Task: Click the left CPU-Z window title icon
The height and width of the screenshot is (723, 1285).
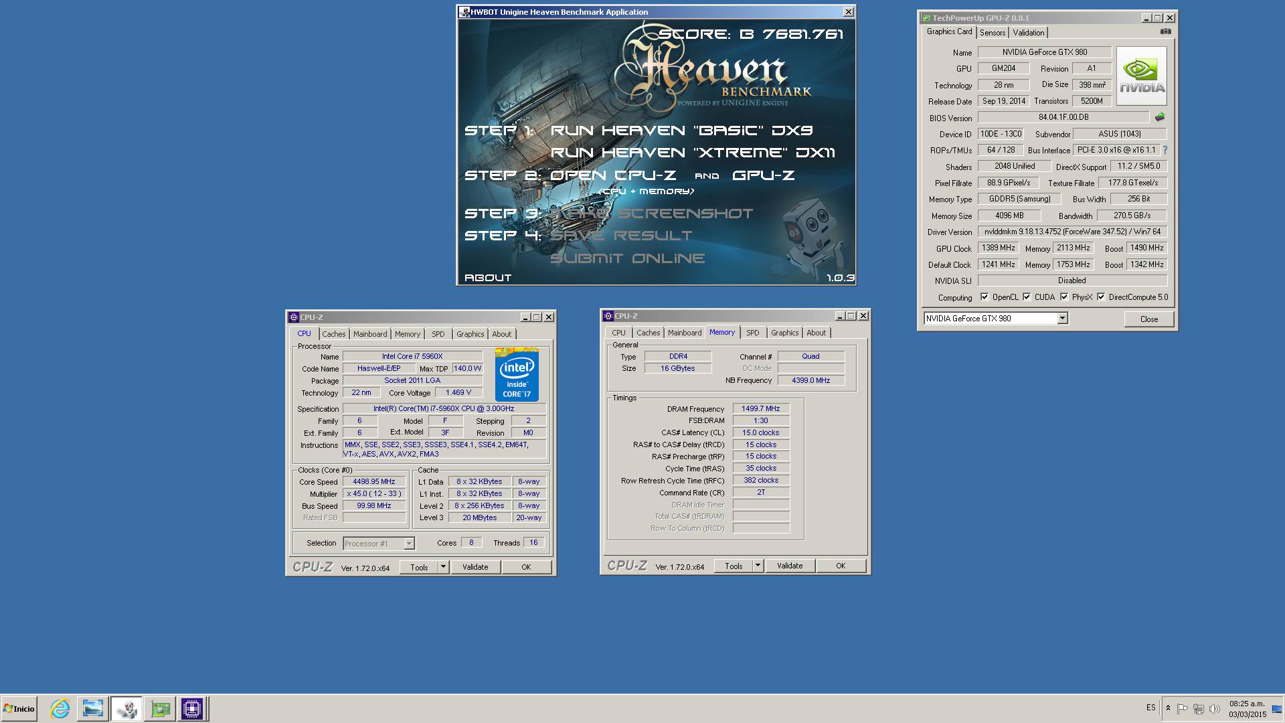Action: pos(294,317)
